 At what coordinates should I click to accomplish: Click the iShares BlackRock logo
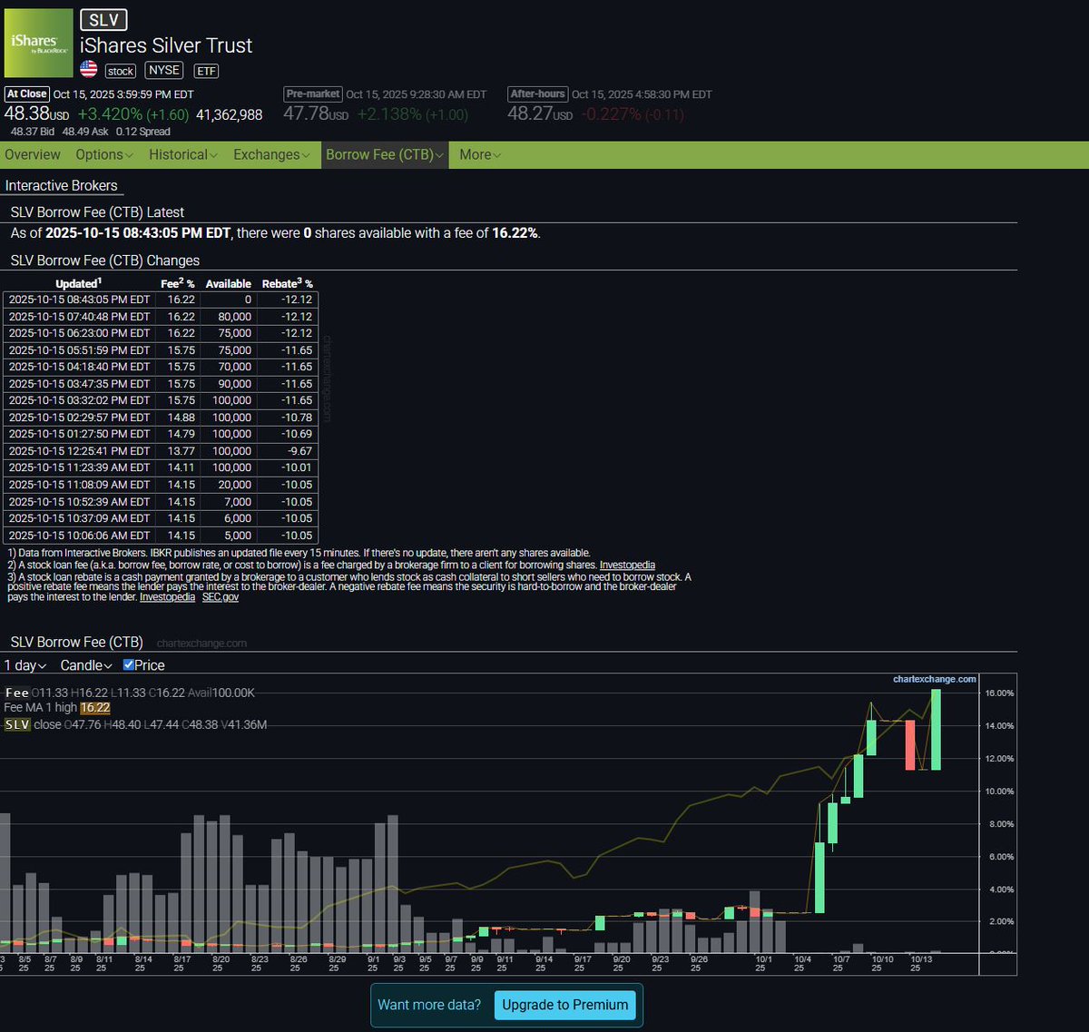click(x=39, y=43)
